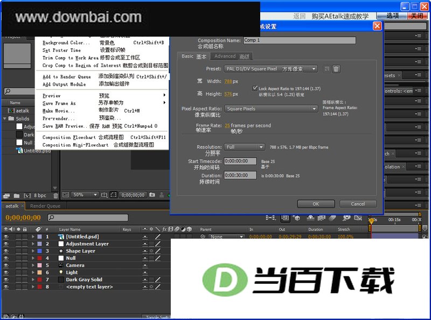Image resolution: width=431 pixels, height=320 pixels.
Task: Click the Frame Blending icon in timeline
Action: click(321, 218)
